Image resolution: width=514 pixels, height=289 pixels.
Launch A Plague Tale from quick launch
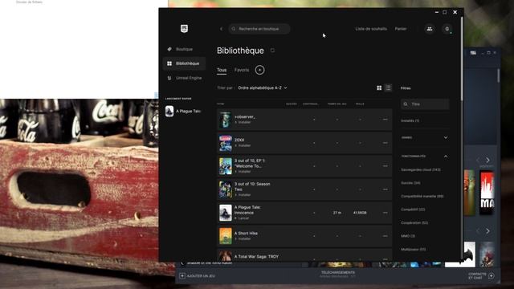(183, 112)
